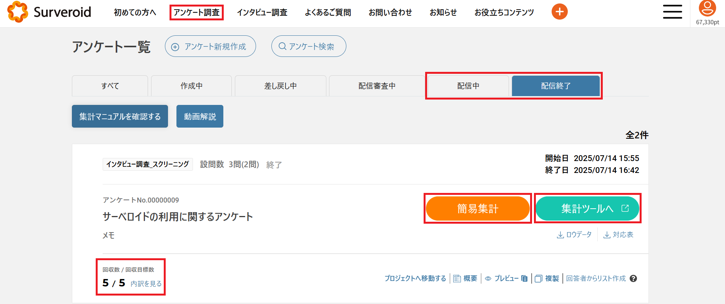Click アンケート新規作成 button
725x304 pixels.
tap(210, 47)
